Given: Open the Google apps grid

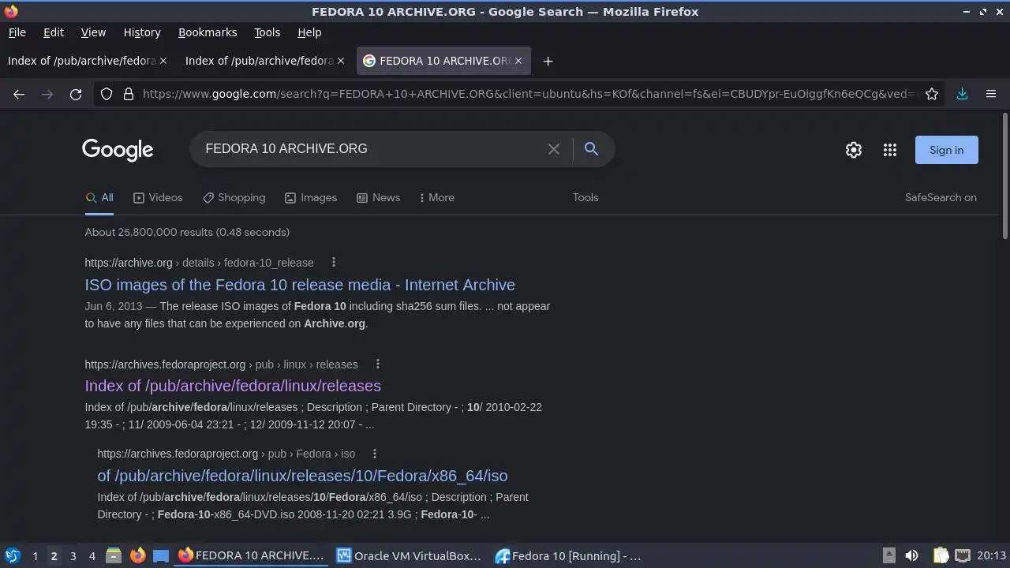Looking at the screenshot, I should click(890, 150).
